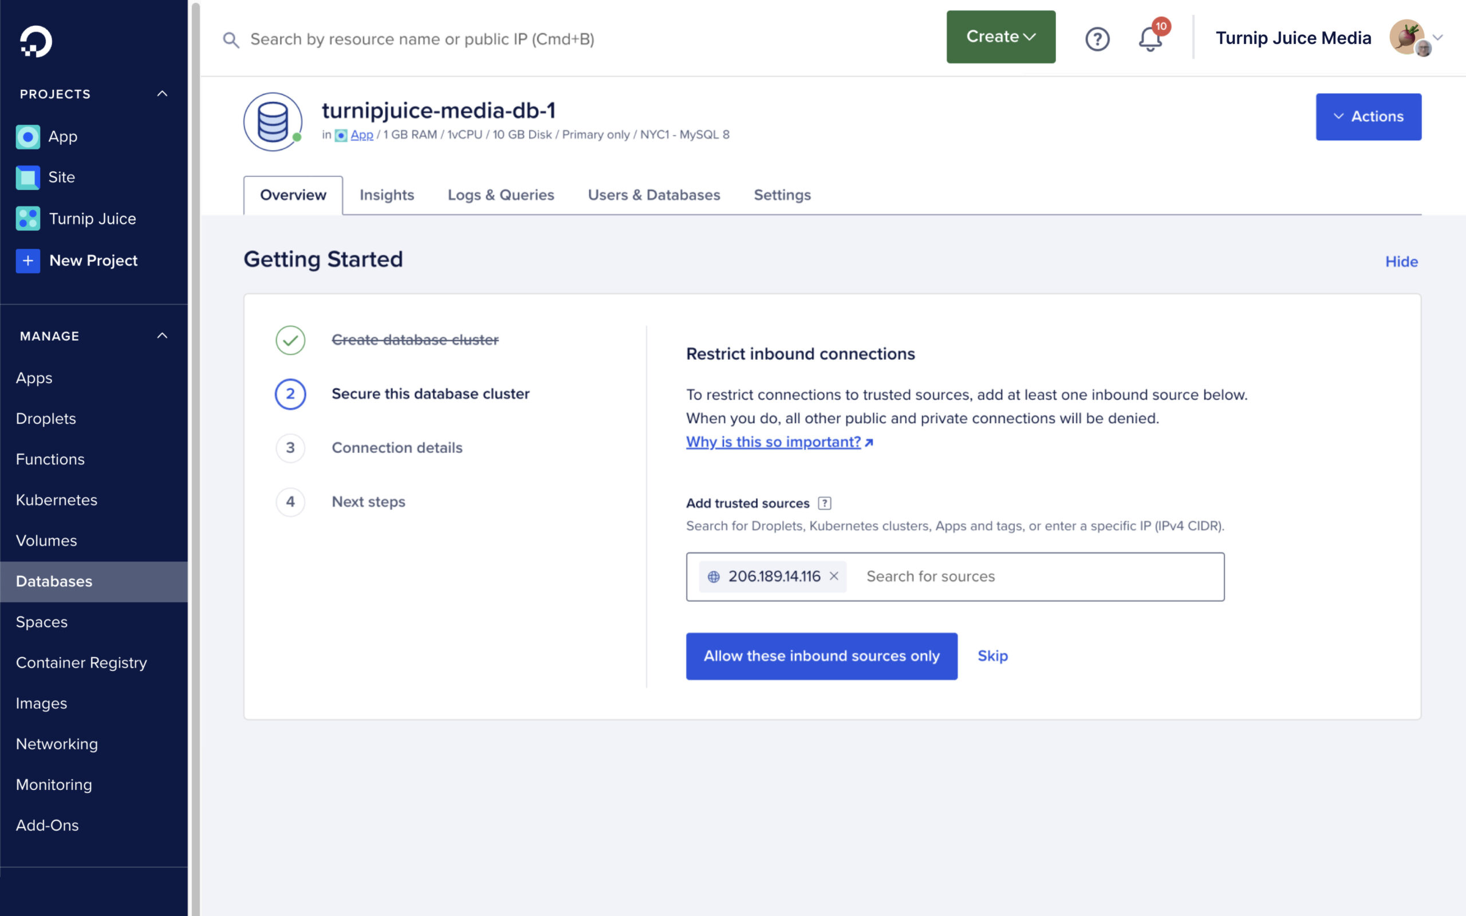Image resolution: width=1466 pixels, height=916 pixels.
Task: Switch to the Overview tab
Action: click(x=293, y=195)
